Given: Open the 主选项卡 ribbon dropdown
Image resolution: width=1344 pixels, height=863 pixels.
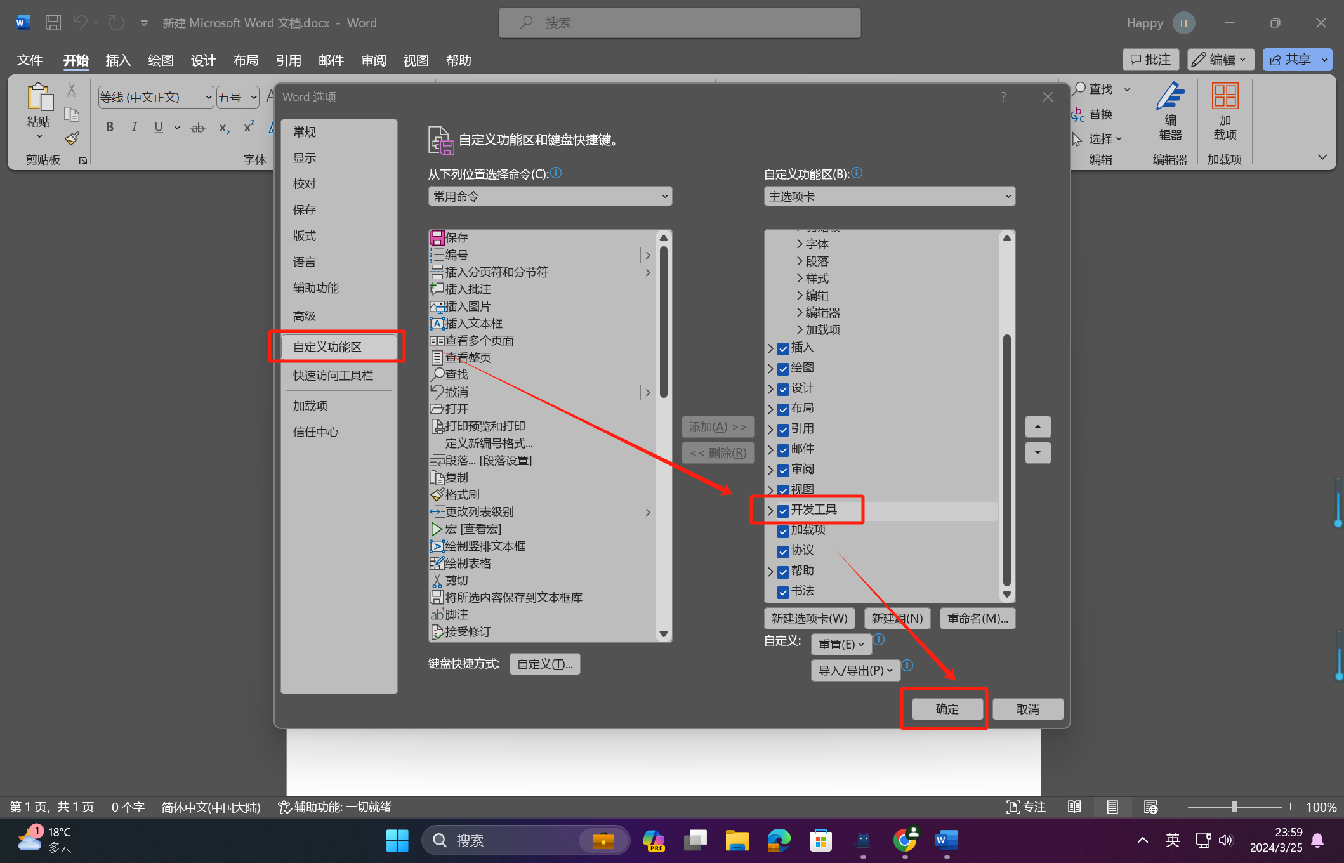Looking at the screenshot, I should 889,197.
